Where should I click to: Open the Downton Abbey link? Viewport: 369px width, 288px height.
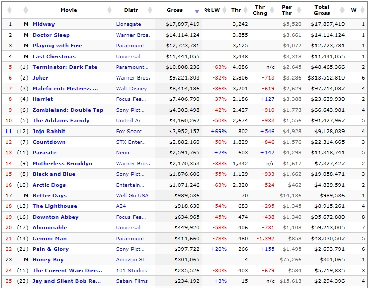pos(56,217)
